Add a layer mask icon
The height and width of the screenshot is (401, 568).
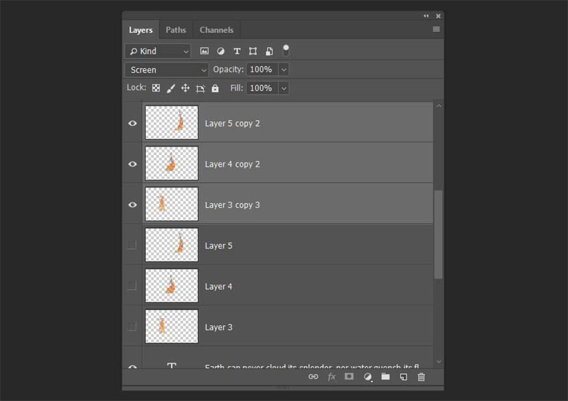click(349, 376)
